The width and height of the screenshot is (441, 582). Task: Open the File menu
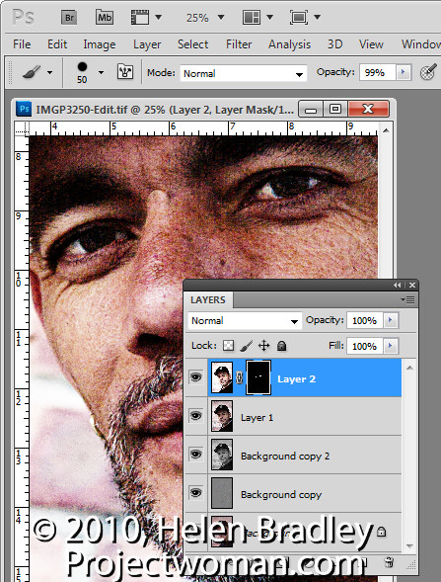coord(22,44)
